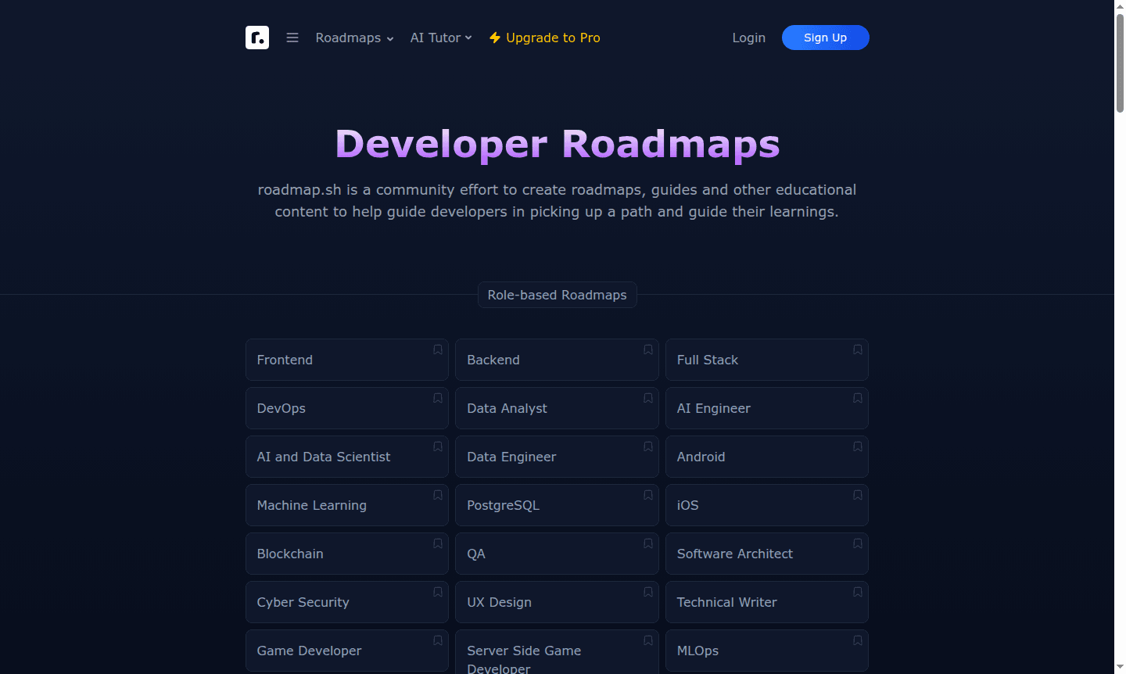This screenshot has width=1126, height=674.
Task: Toggle the bookmark on iOS
Action: pyautogui.click(x=857, y=495)
